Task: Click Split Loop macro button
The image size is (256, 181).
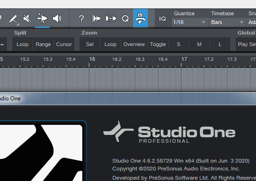Action: (x=23, y=44)
